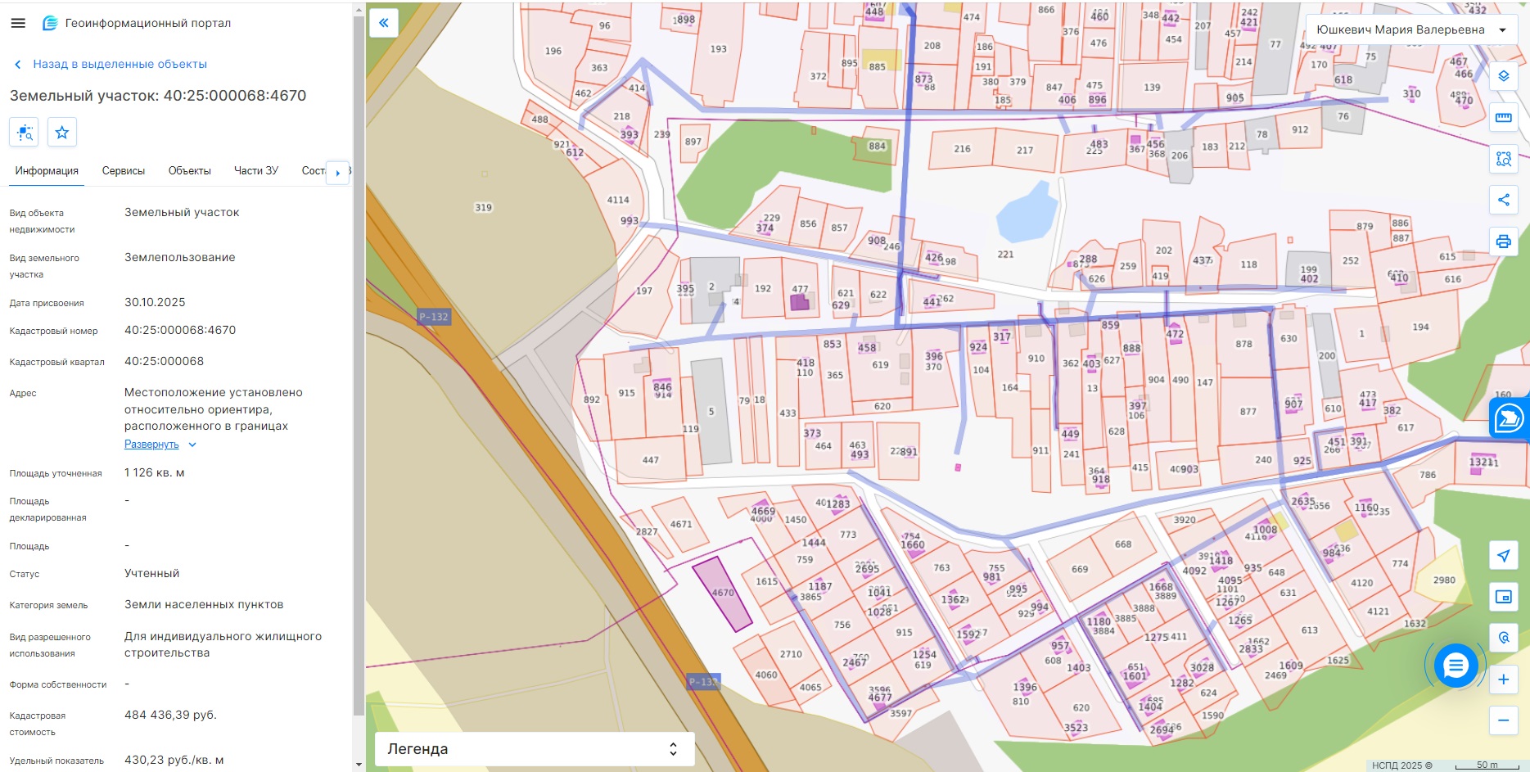1530x772 pixels.
Task: Click the print map icon
Action: tap(1503, 242)
